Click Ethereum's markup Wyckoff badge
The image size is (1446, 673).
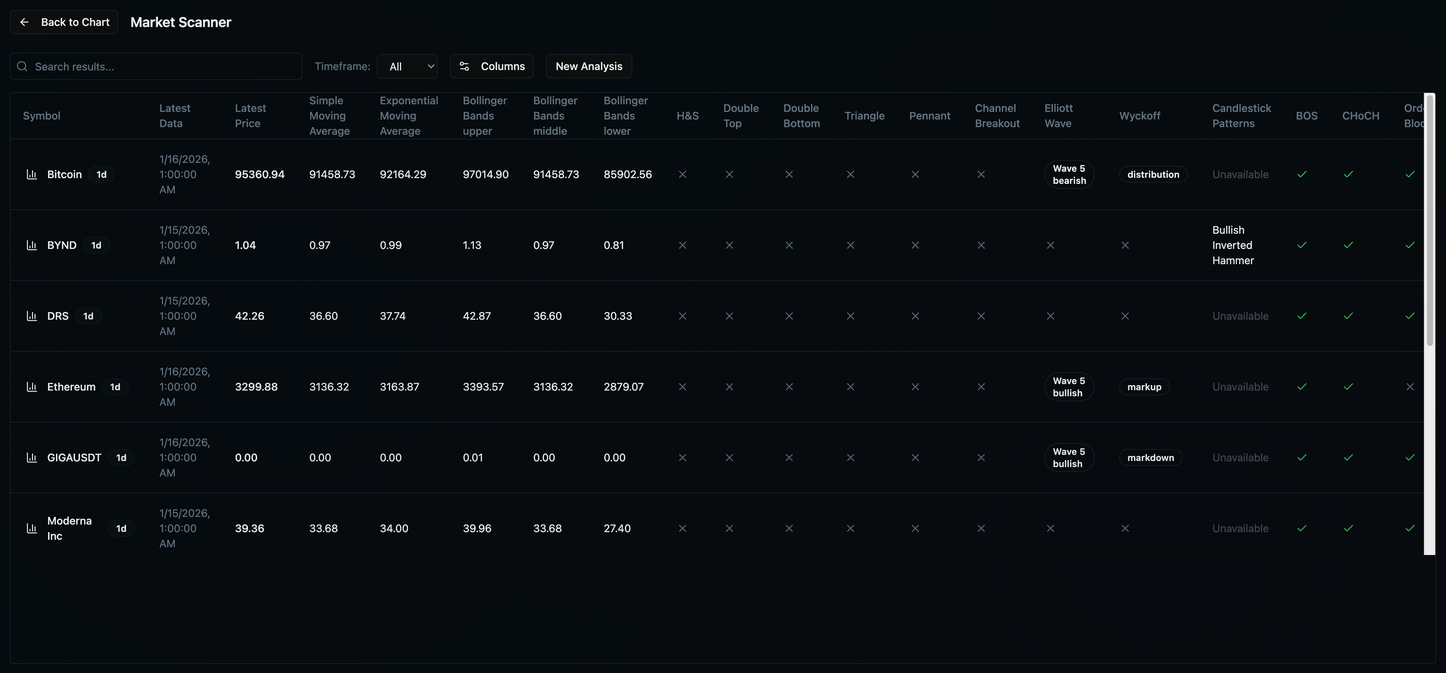coord(1144,387)
